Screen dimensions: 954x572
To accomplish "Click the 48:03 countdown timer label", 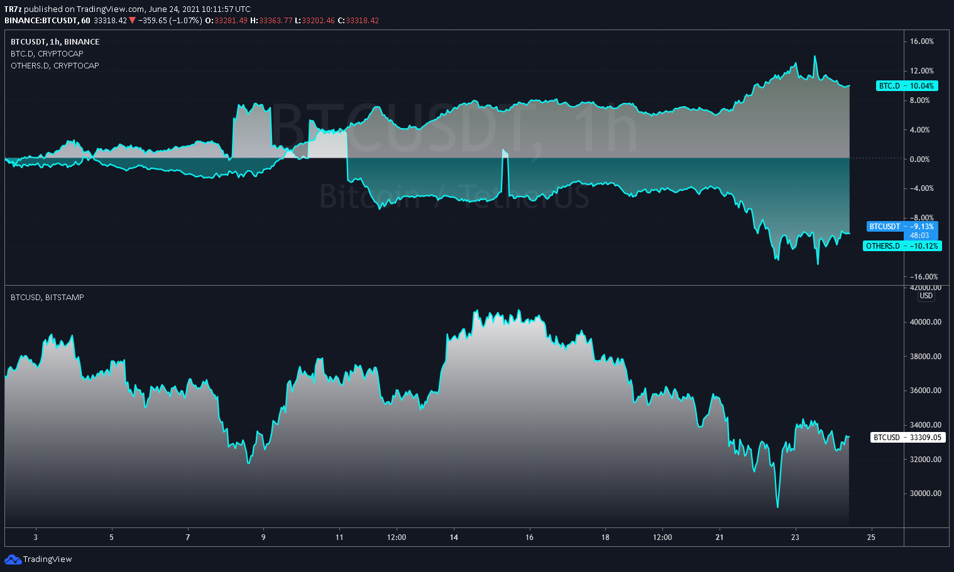I will point(919,236).
